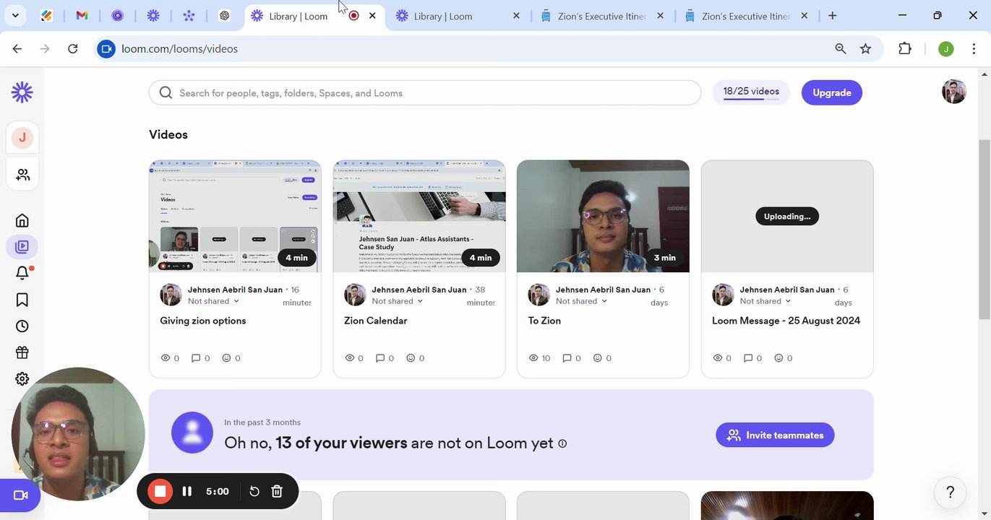Open the help question mark button
This screenshot has height=520, width=991.
tap(951, 493)
